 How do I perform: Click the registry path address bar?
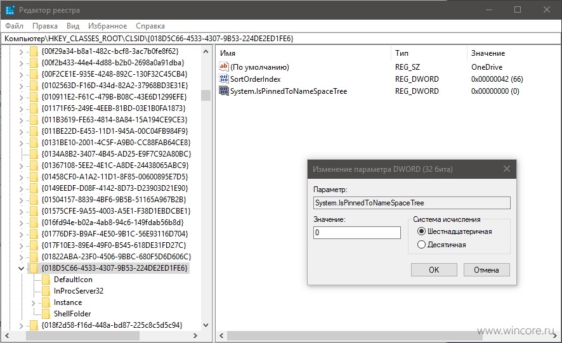click(281, 38)
